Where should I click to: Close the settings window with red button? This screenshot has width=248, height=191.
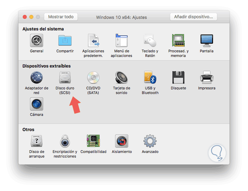(x=25, y=17)
